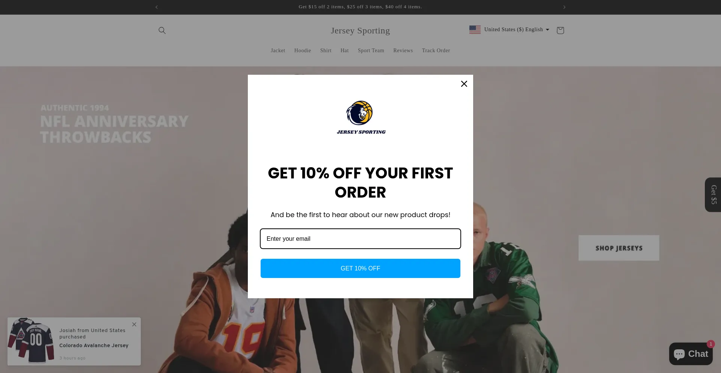The height and width of the screenshot is (373, 721).
Task: Close the 10% off popup
Action: 464,84
